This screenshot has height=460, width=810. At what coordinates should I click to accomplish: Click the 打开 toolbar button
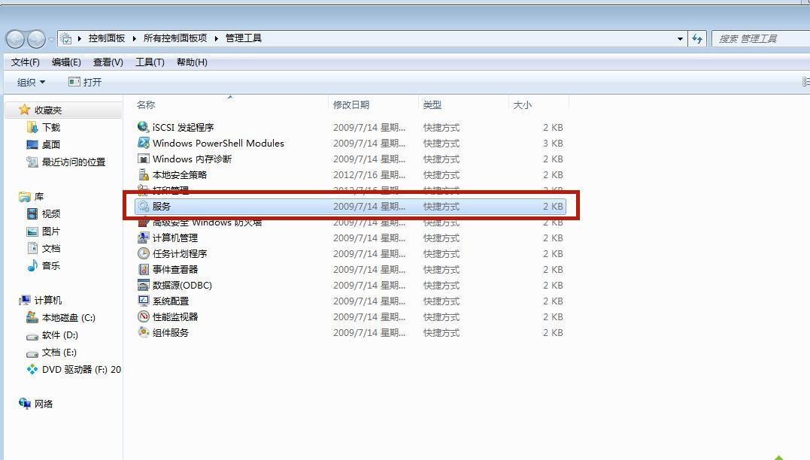(x=85, y=82)
